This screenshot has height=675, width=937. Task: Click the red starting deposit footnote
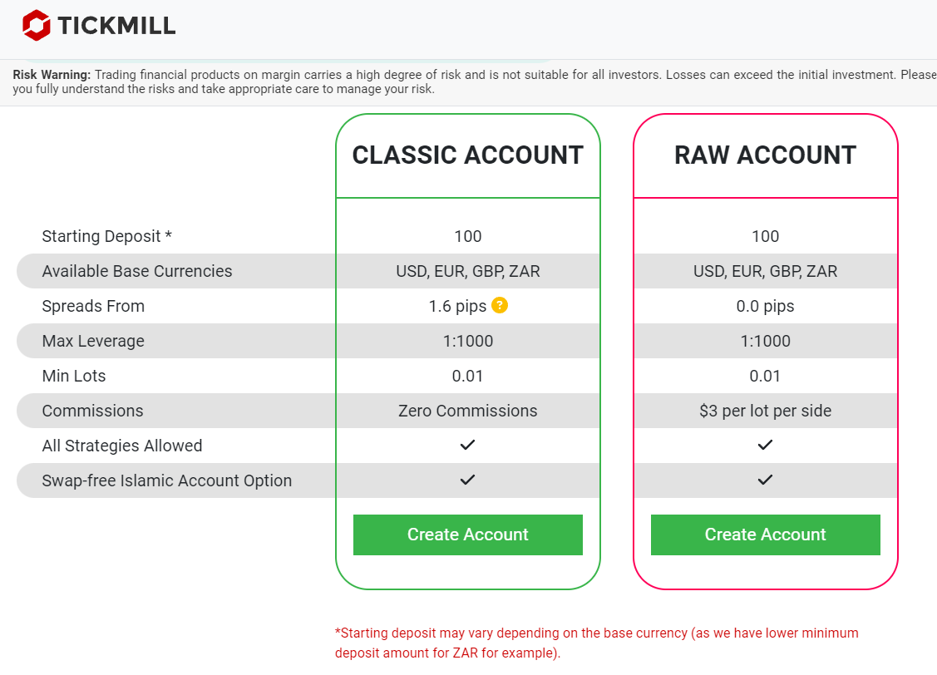[x=596, y=643]
